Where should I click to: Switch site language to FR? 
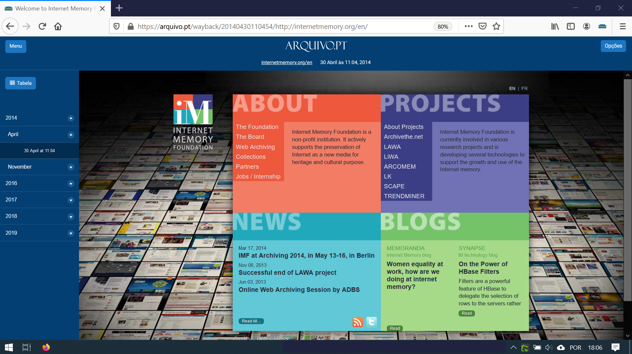click(524, 88)
